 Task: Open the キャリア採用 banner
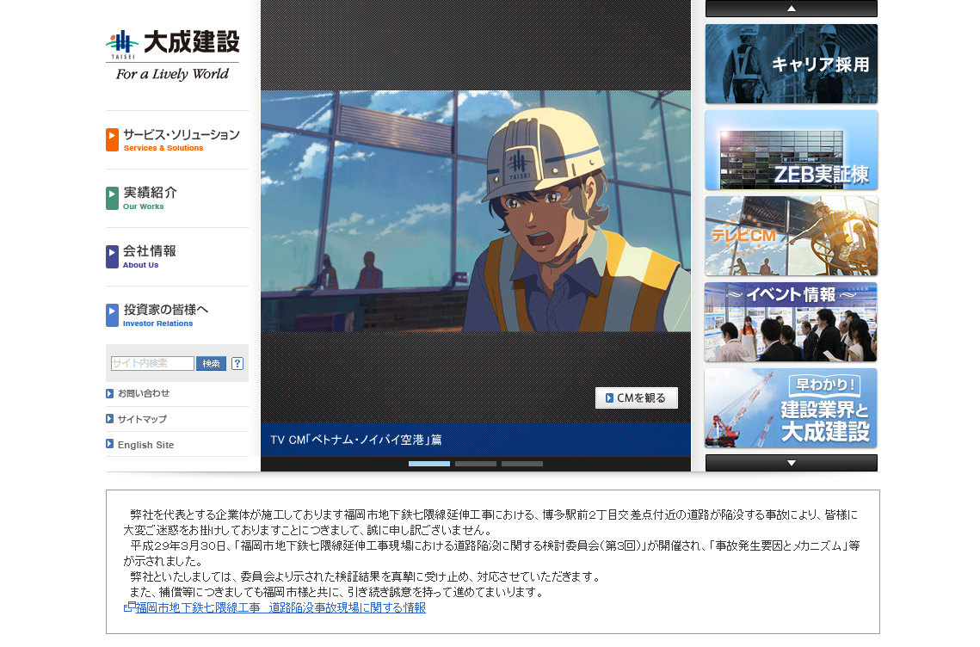click(792, 64)
